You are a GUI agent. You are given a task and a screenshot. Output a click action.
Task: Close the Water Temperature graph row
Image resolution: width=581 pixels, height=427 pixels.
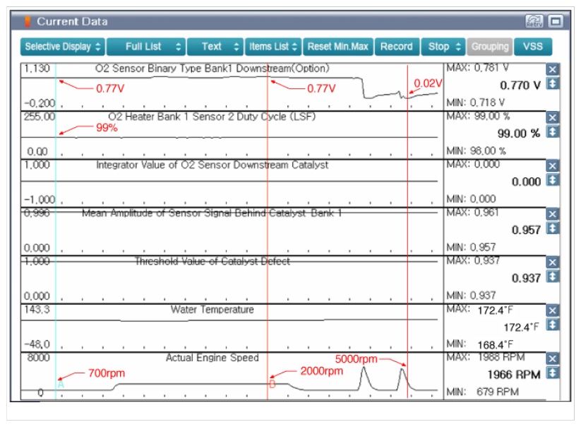tap(553, 310)
